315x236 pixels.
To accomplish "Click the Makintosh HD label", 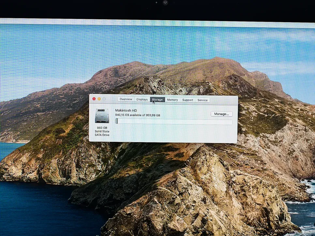I will pos(126,110).
